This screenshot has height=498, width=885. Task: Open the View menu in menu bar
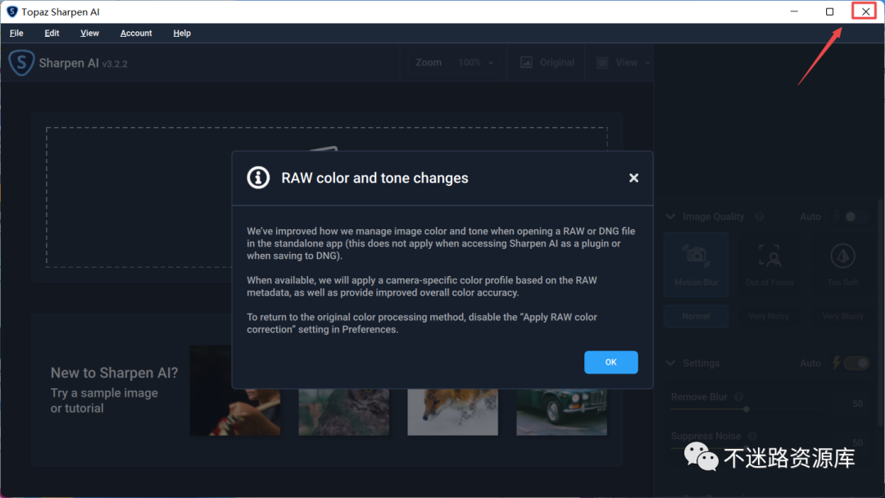(x=89, y=34)
